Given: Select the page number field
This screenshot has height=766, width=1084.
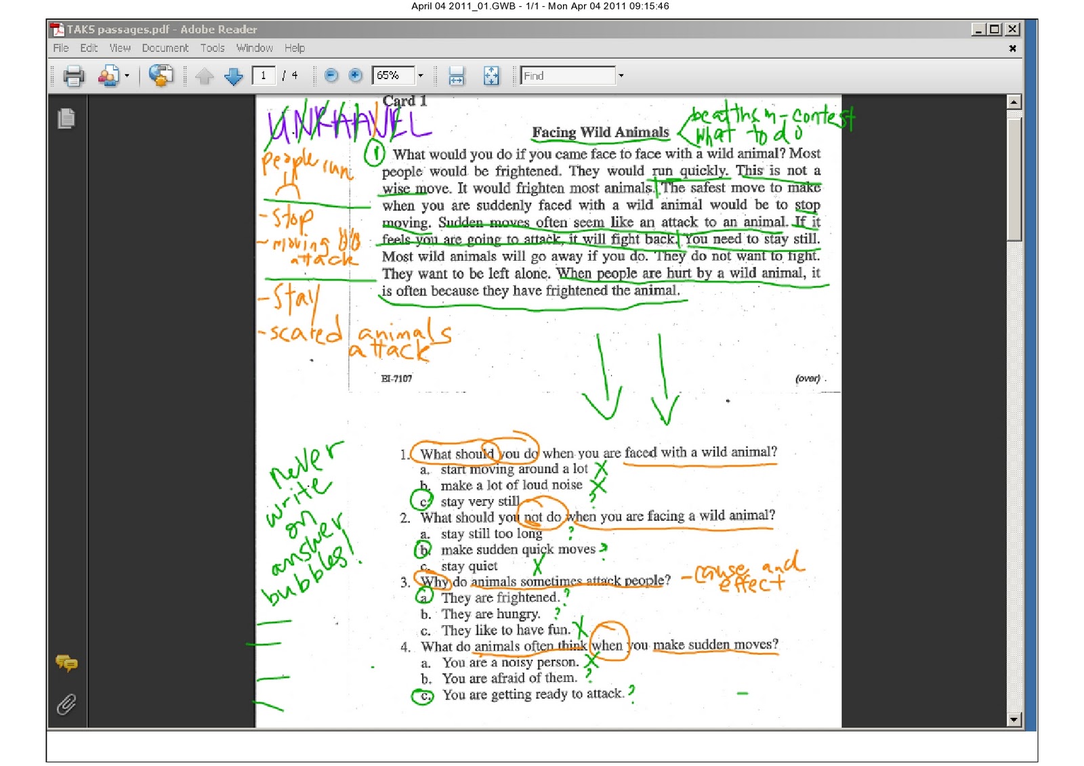Looking at the screenshot, I should point(264,76).
